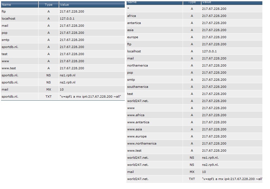Select the world247.net. A record row
270x189 pixels.
point(194,101)
